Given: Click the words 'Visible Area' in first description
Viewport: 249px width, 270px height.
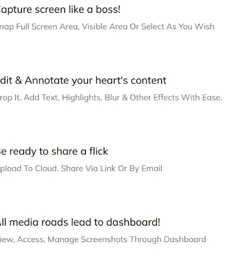Looking at the screenshot, I should 105,27.
